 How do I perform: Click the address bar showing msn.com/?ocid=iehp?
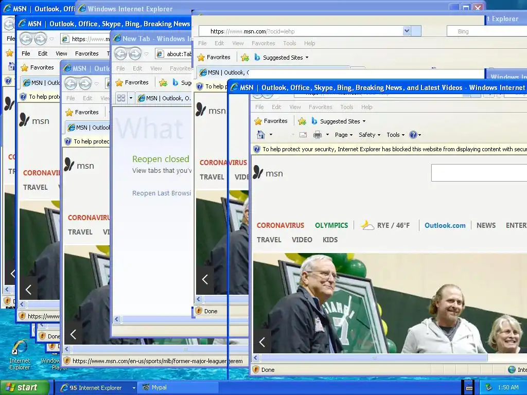[301, 31]
